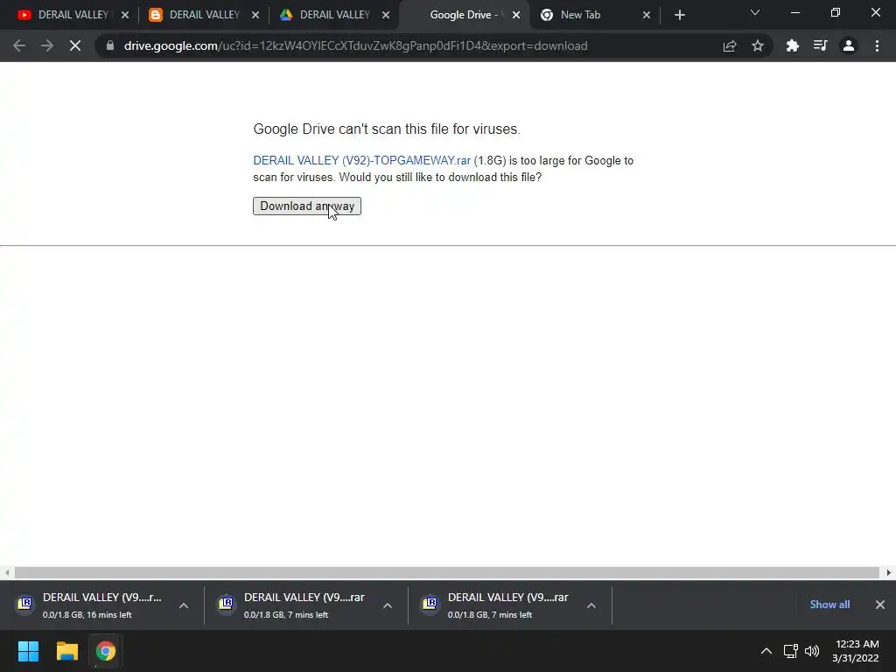This screenshot has width=896, height=672.
Task: Open the tab search chevron
Action: pos(755,12)
